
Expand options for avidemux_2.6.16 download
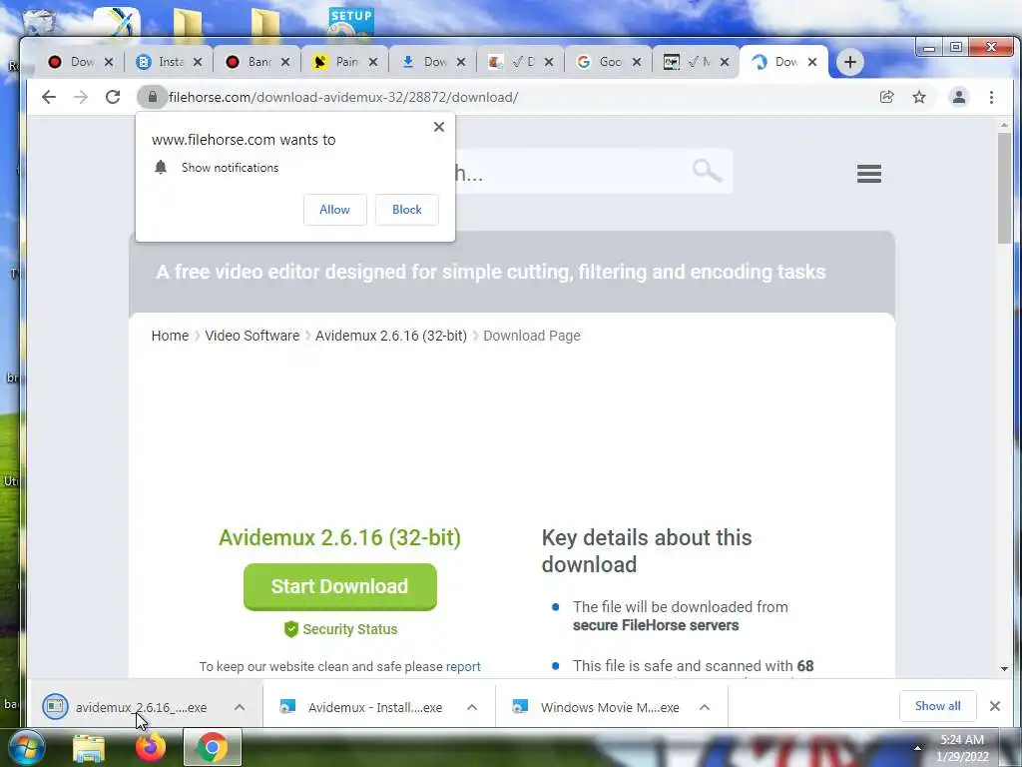point(240,707)
